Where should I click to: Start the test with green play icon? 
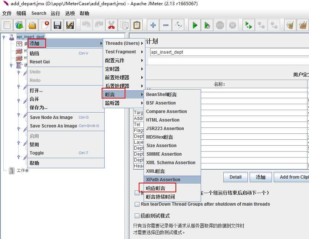pos(195,25)
